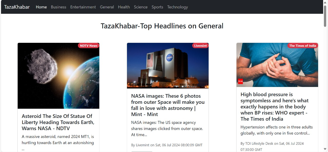Go to the Home nav link
The image size is (328, 152).
[x=41, y=7]
